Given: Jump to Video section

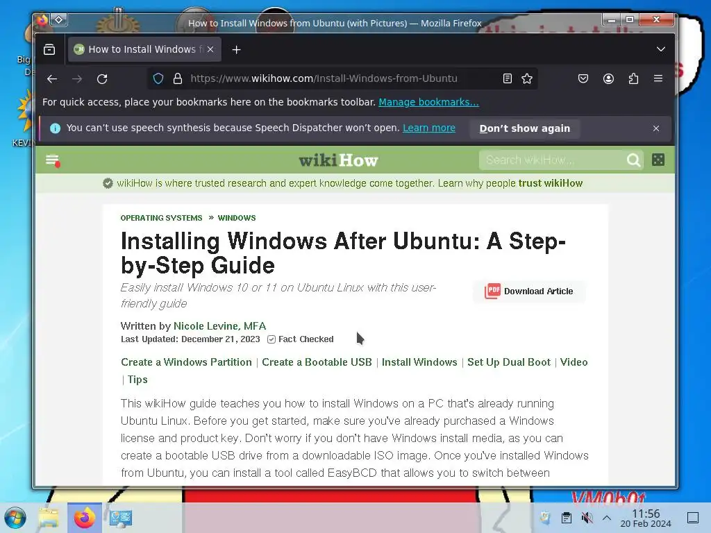Looking at the screenshot, I should pos(574,362).
